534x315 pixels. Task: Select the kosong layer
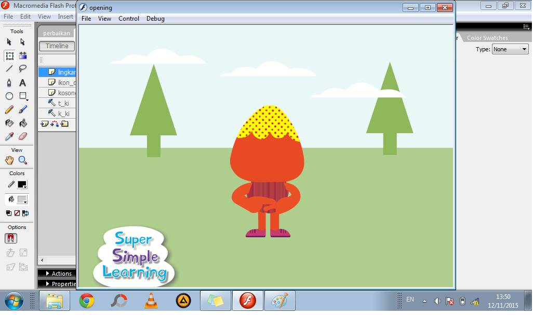(x=57, y=93)
